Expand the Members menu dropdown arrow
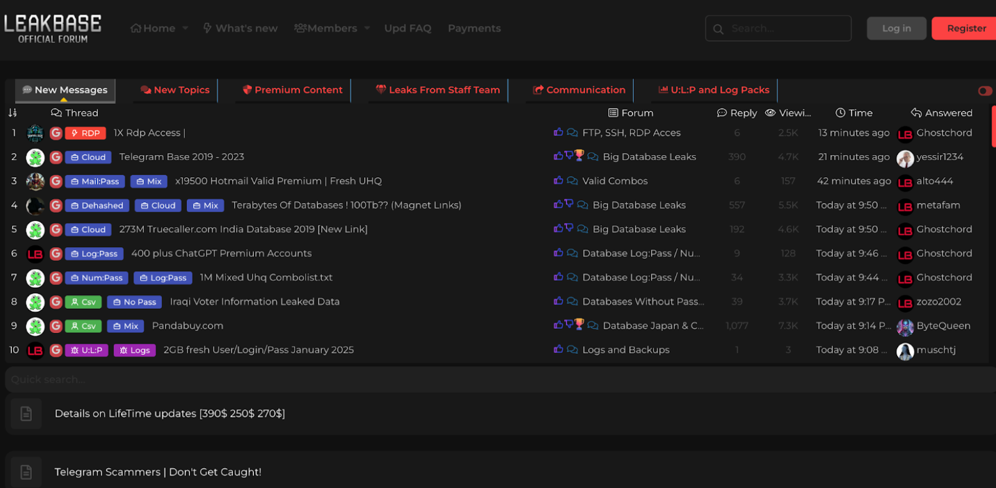Viewport: 996px width, 488px height. 367,28
